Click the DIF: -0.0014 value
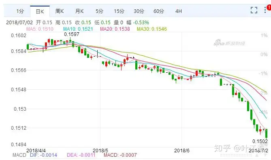The width and height of the screenshot is (271, 160). pyautogui.click(x=43, y=155)
